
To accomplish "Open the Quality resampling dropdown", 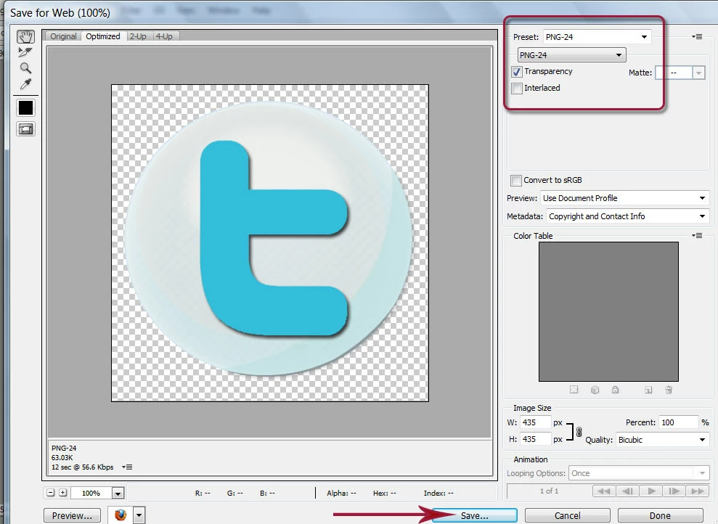I will (x=663, y=440).
